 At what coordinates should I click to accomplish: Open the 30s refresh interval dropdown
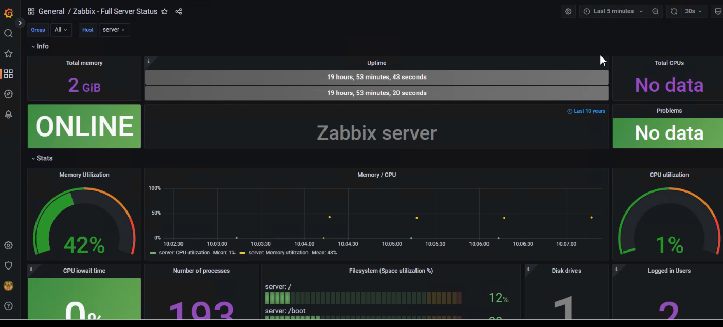(x=694, y=11)
